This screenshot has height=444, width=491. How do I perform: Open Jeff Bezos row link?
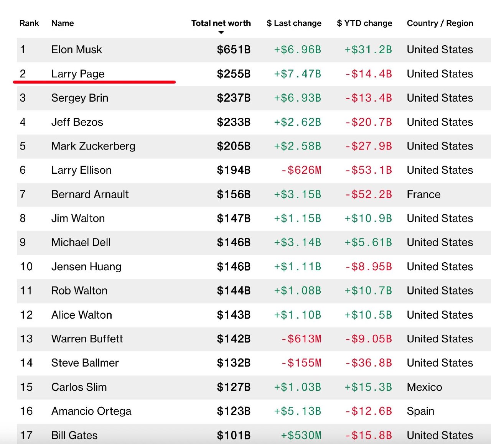pyautogui.click(x=77, y=122)
